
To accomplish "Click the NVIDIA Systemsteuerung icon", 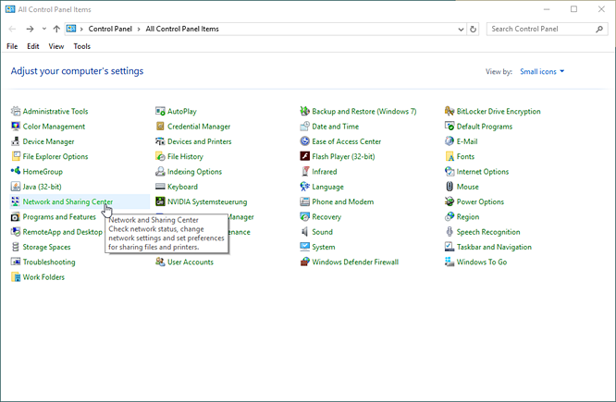I will point(160,201).
